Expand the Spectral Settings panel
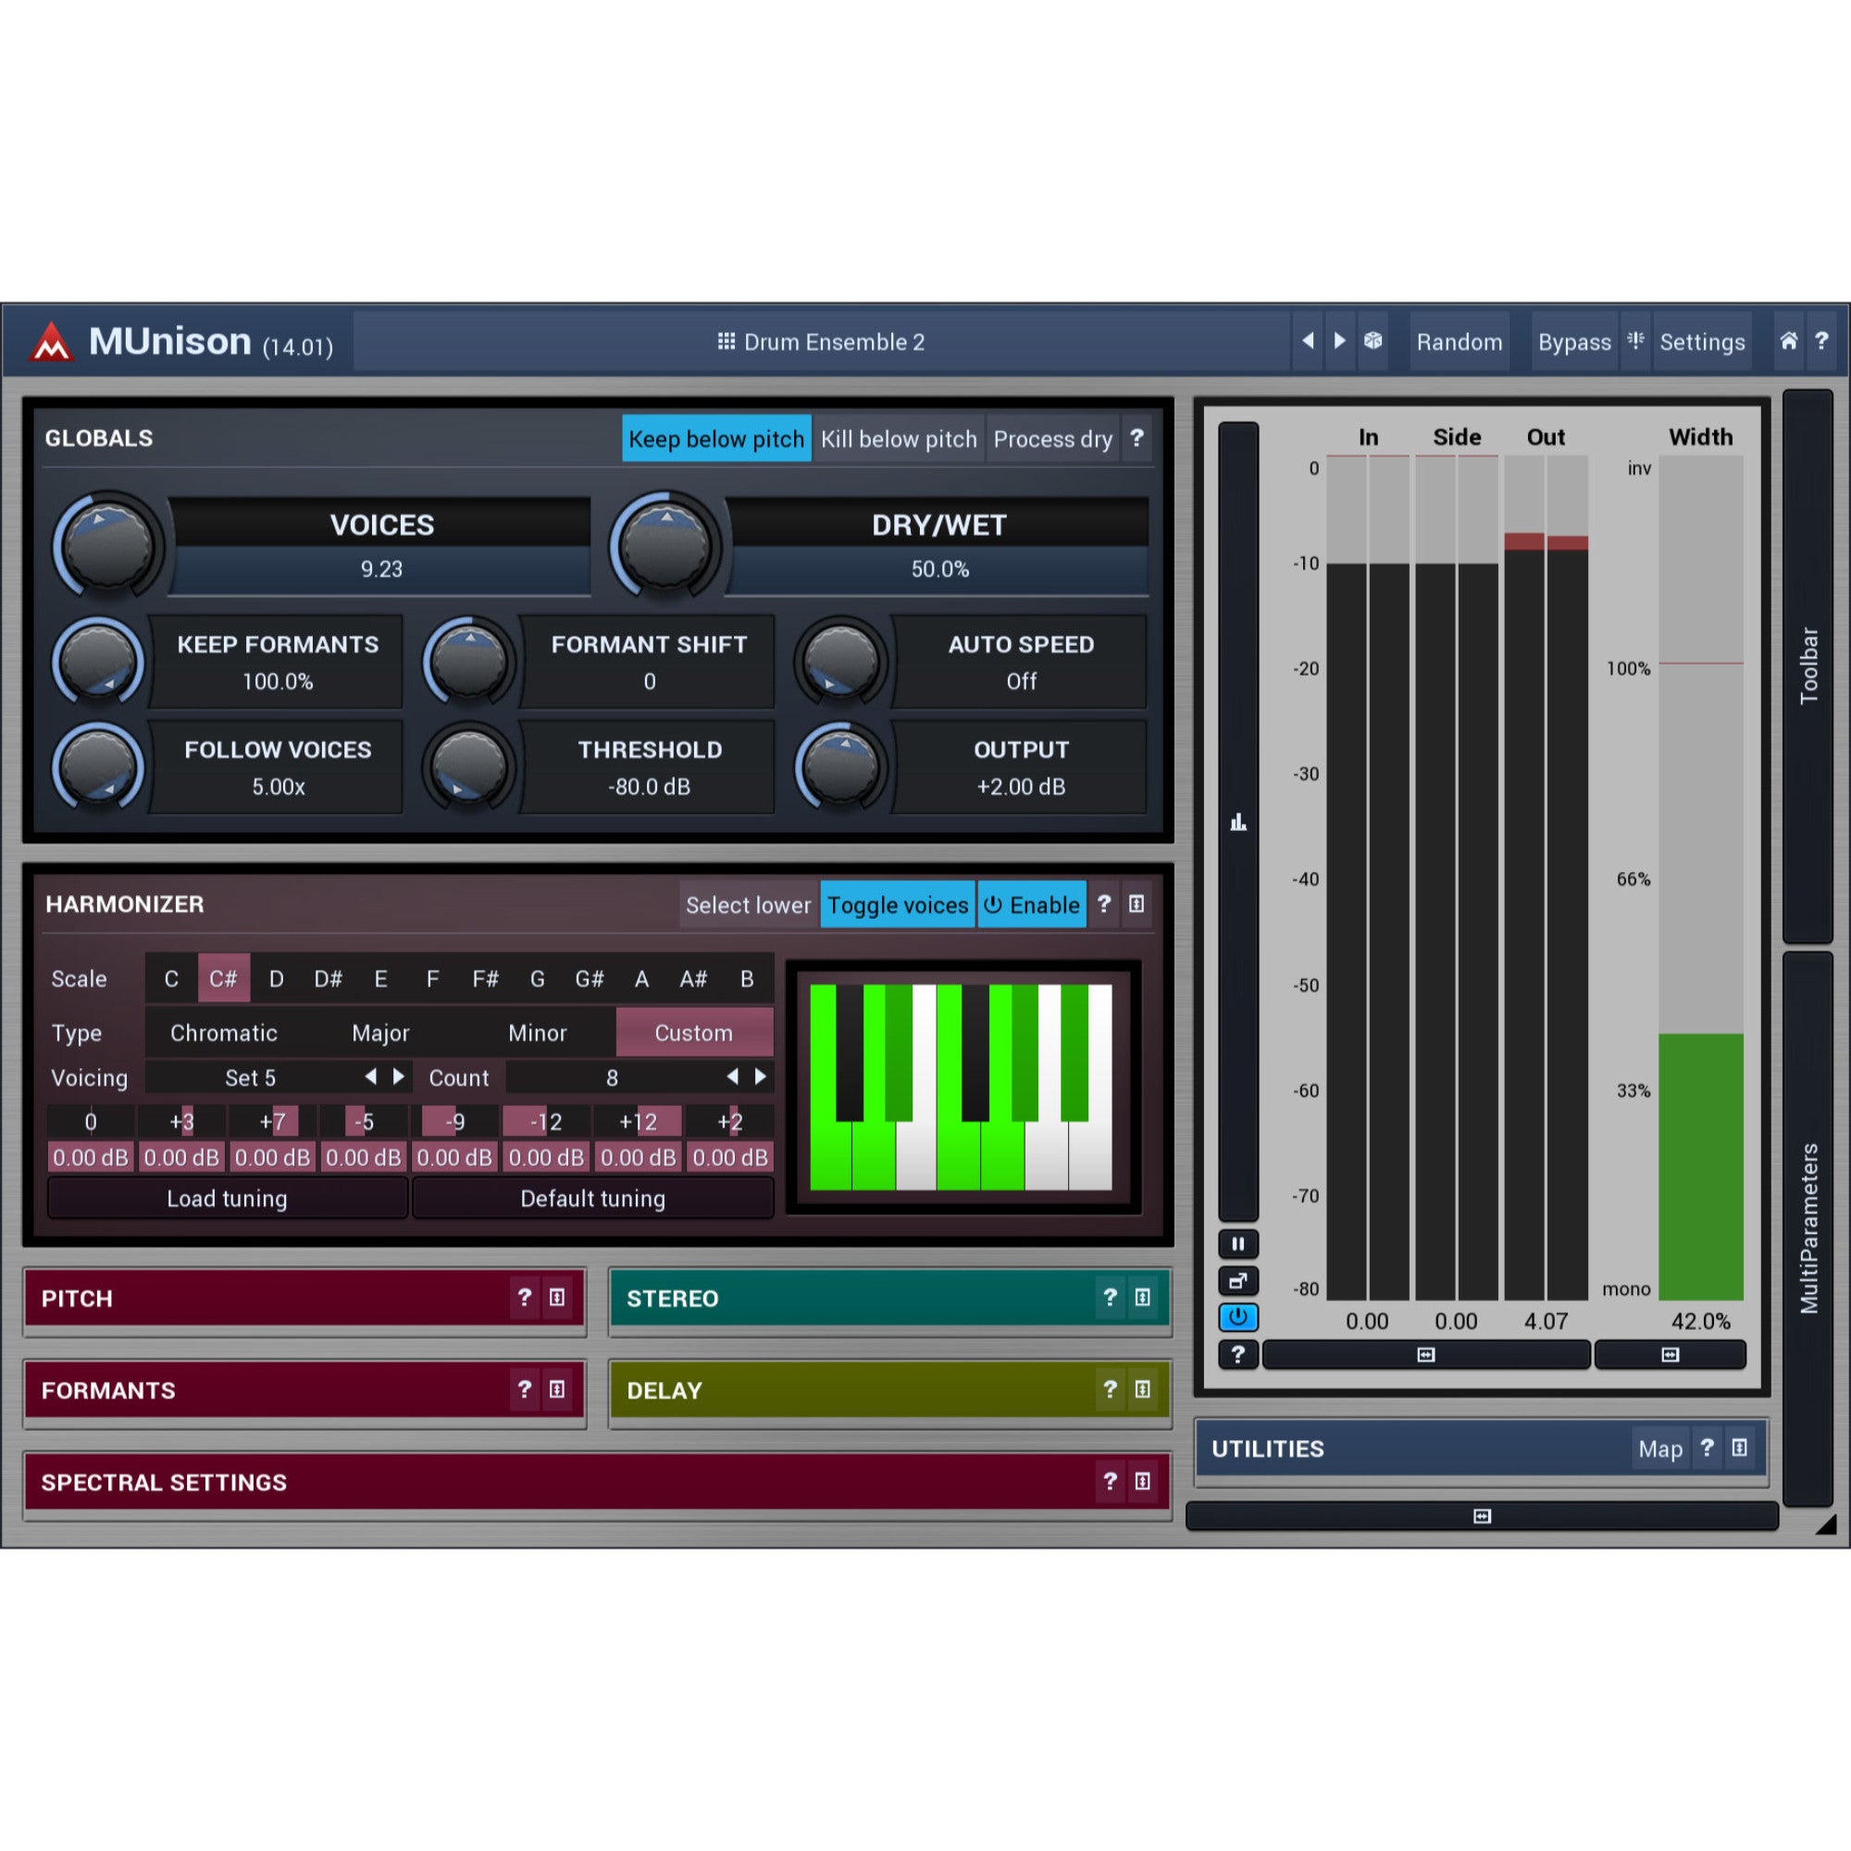This screenshot has height=1851, width=1851. pyautogui.click(x=1142, y=1481)
